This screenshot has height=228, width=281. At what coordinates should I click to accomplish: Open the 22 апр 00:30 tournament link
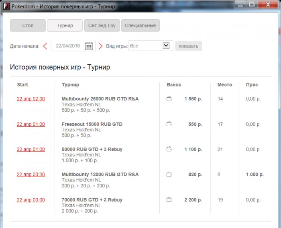click(31, 175)
